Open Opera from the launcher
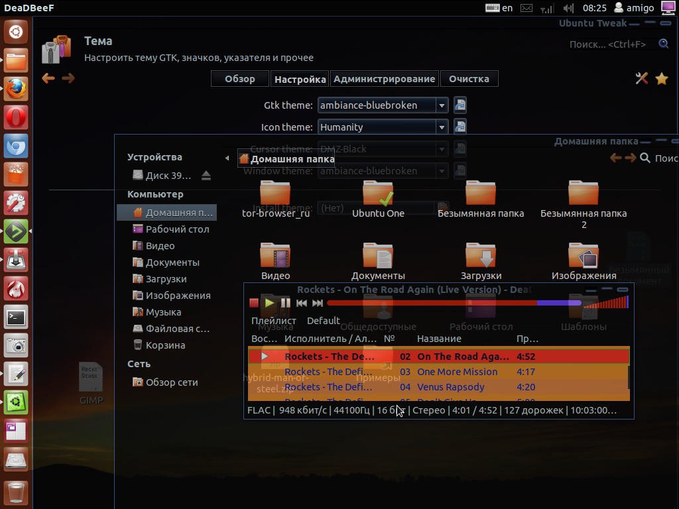Viewport: 679px width, 509px height. (16, 117)
